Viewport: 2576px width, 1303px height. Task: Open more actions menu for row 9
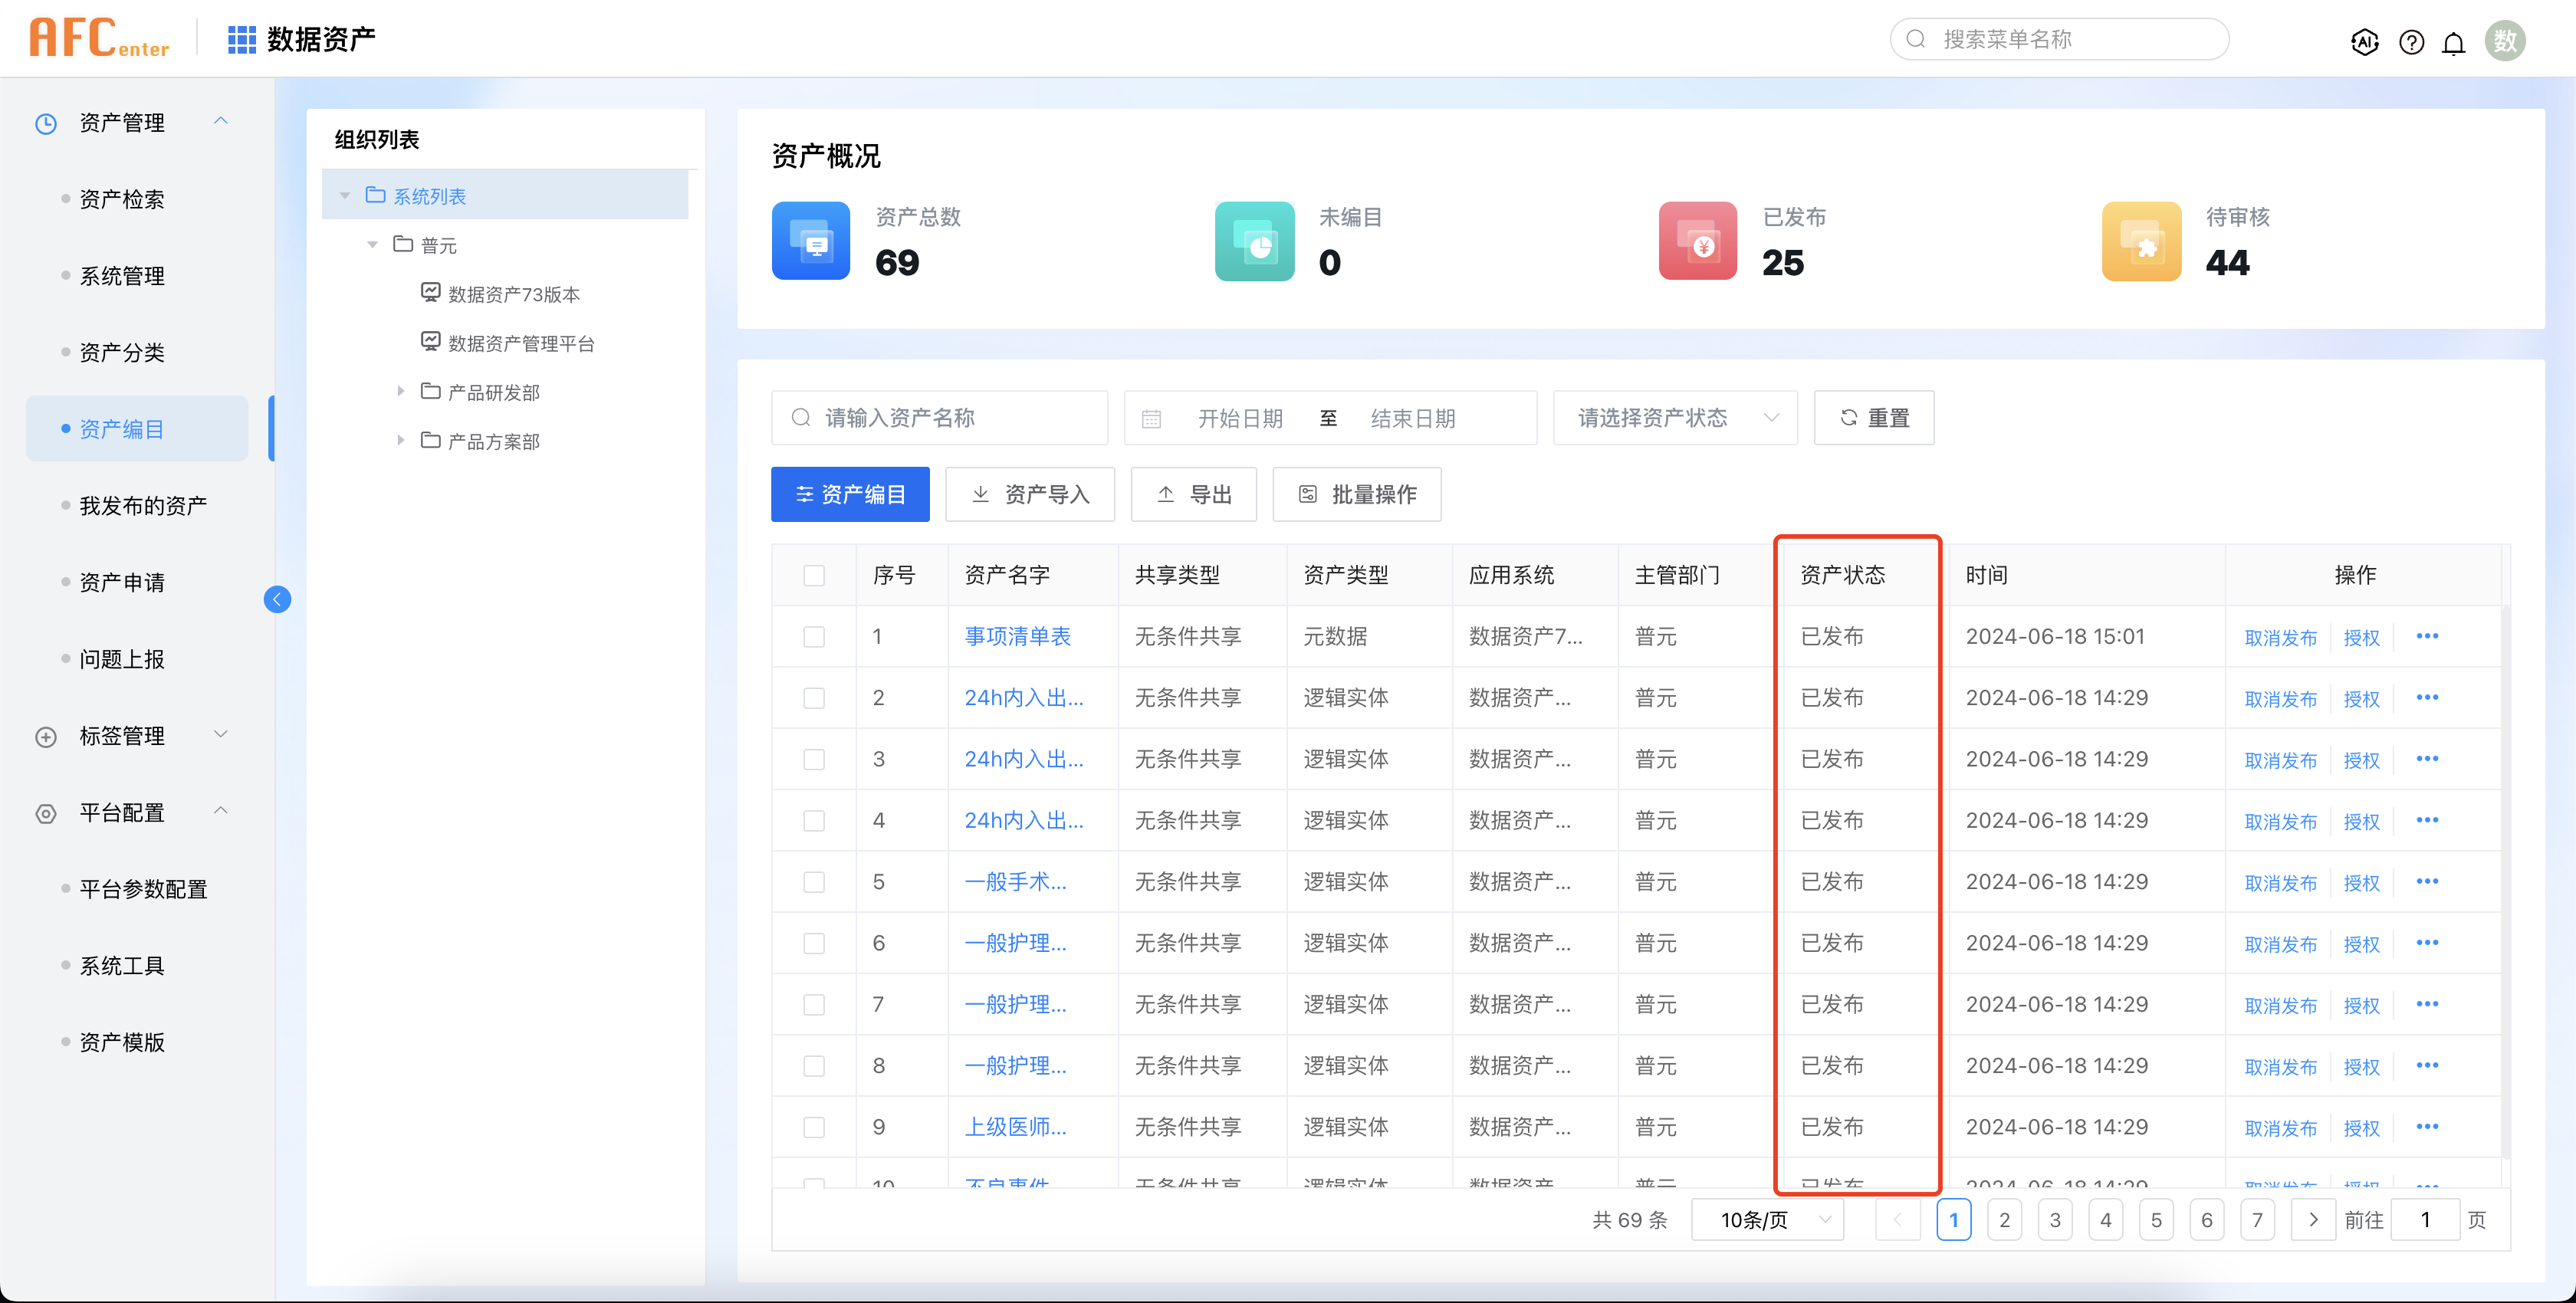tap(2427, 1126)
